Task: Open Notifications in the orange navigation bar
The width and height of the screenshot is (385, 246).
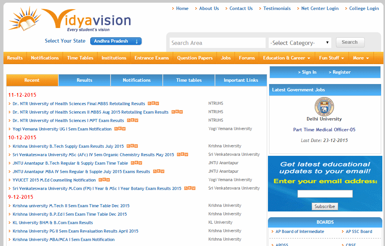Action: 45,58
